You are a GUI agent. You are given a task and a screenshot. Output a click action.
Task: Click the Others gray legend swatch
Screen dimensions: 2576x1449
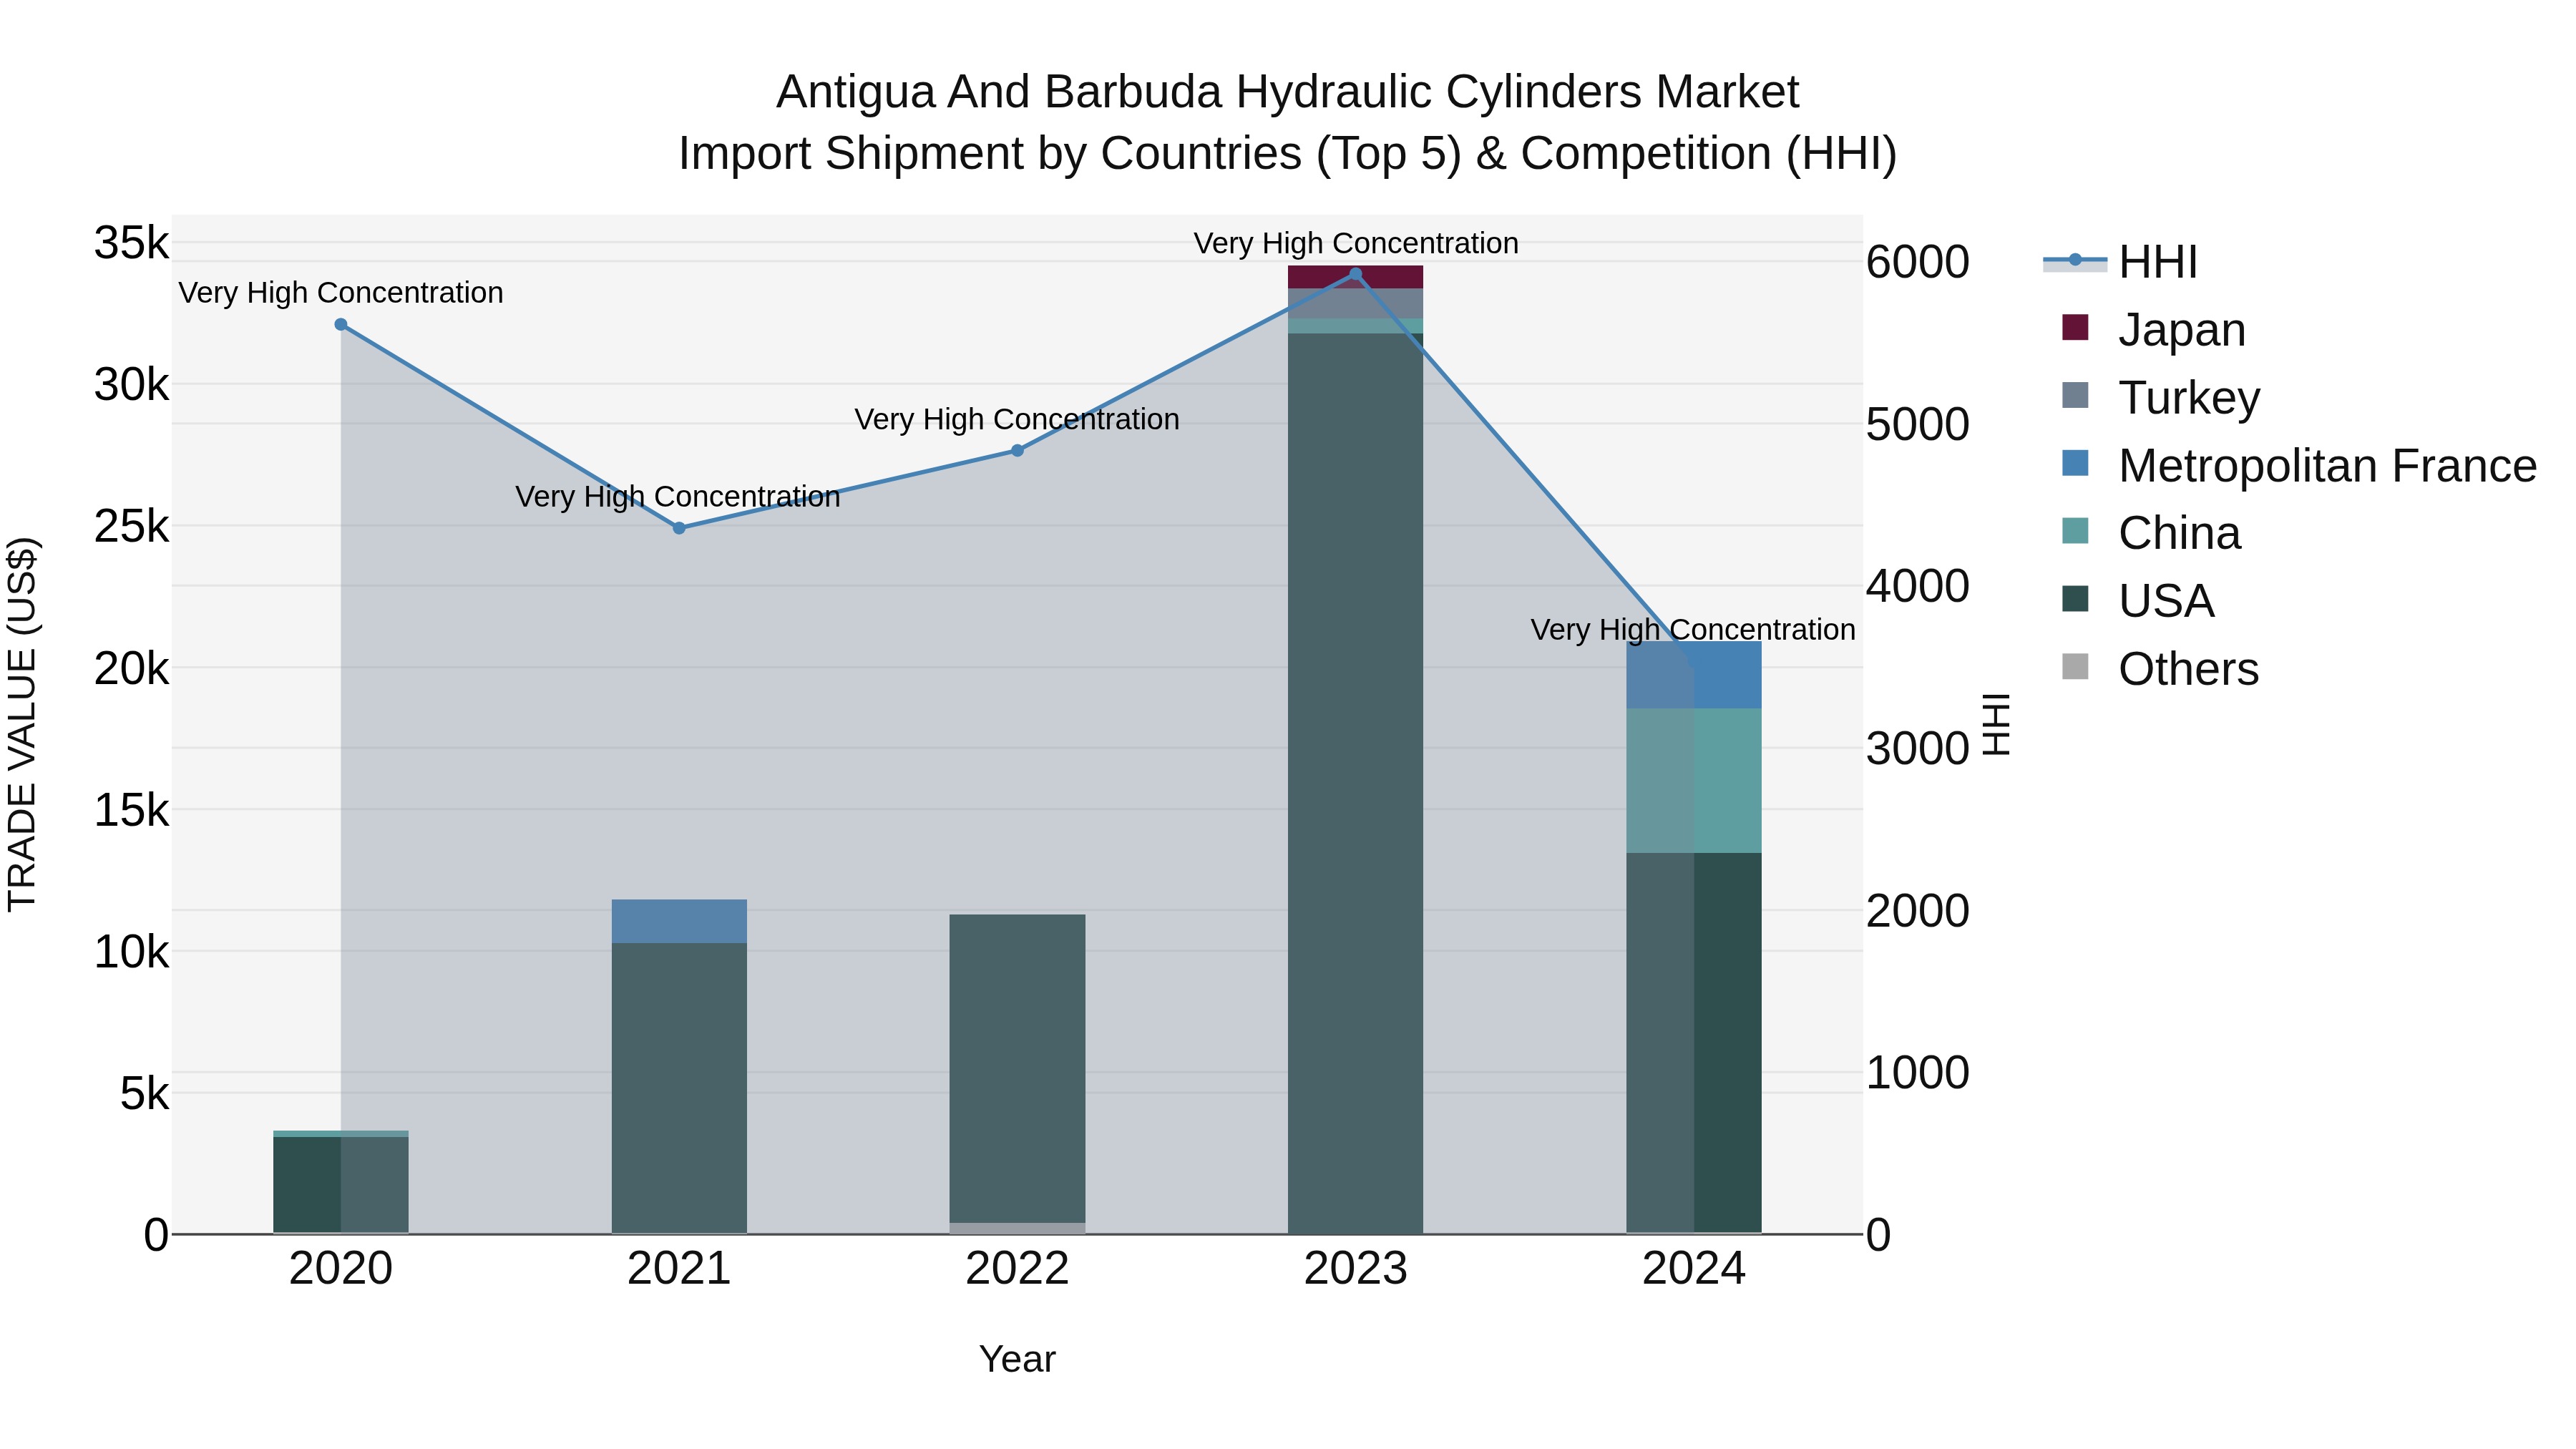[2075, 667]
